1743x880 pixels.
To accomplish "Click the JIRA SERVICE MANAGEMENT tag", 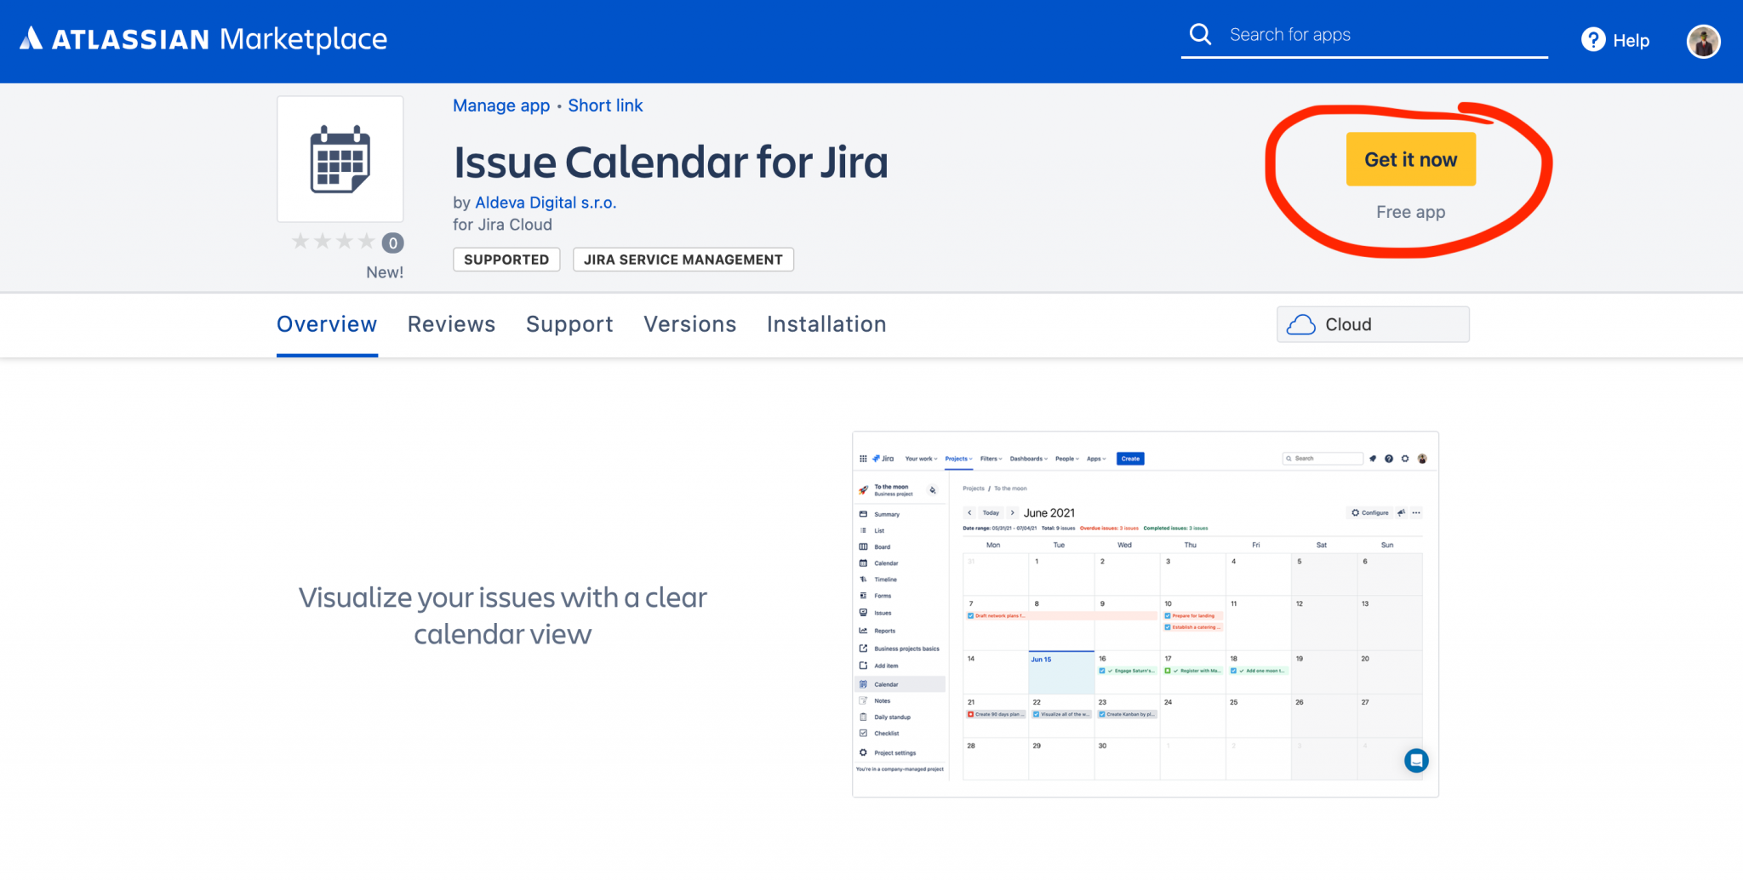I will [x=683, y=260].
